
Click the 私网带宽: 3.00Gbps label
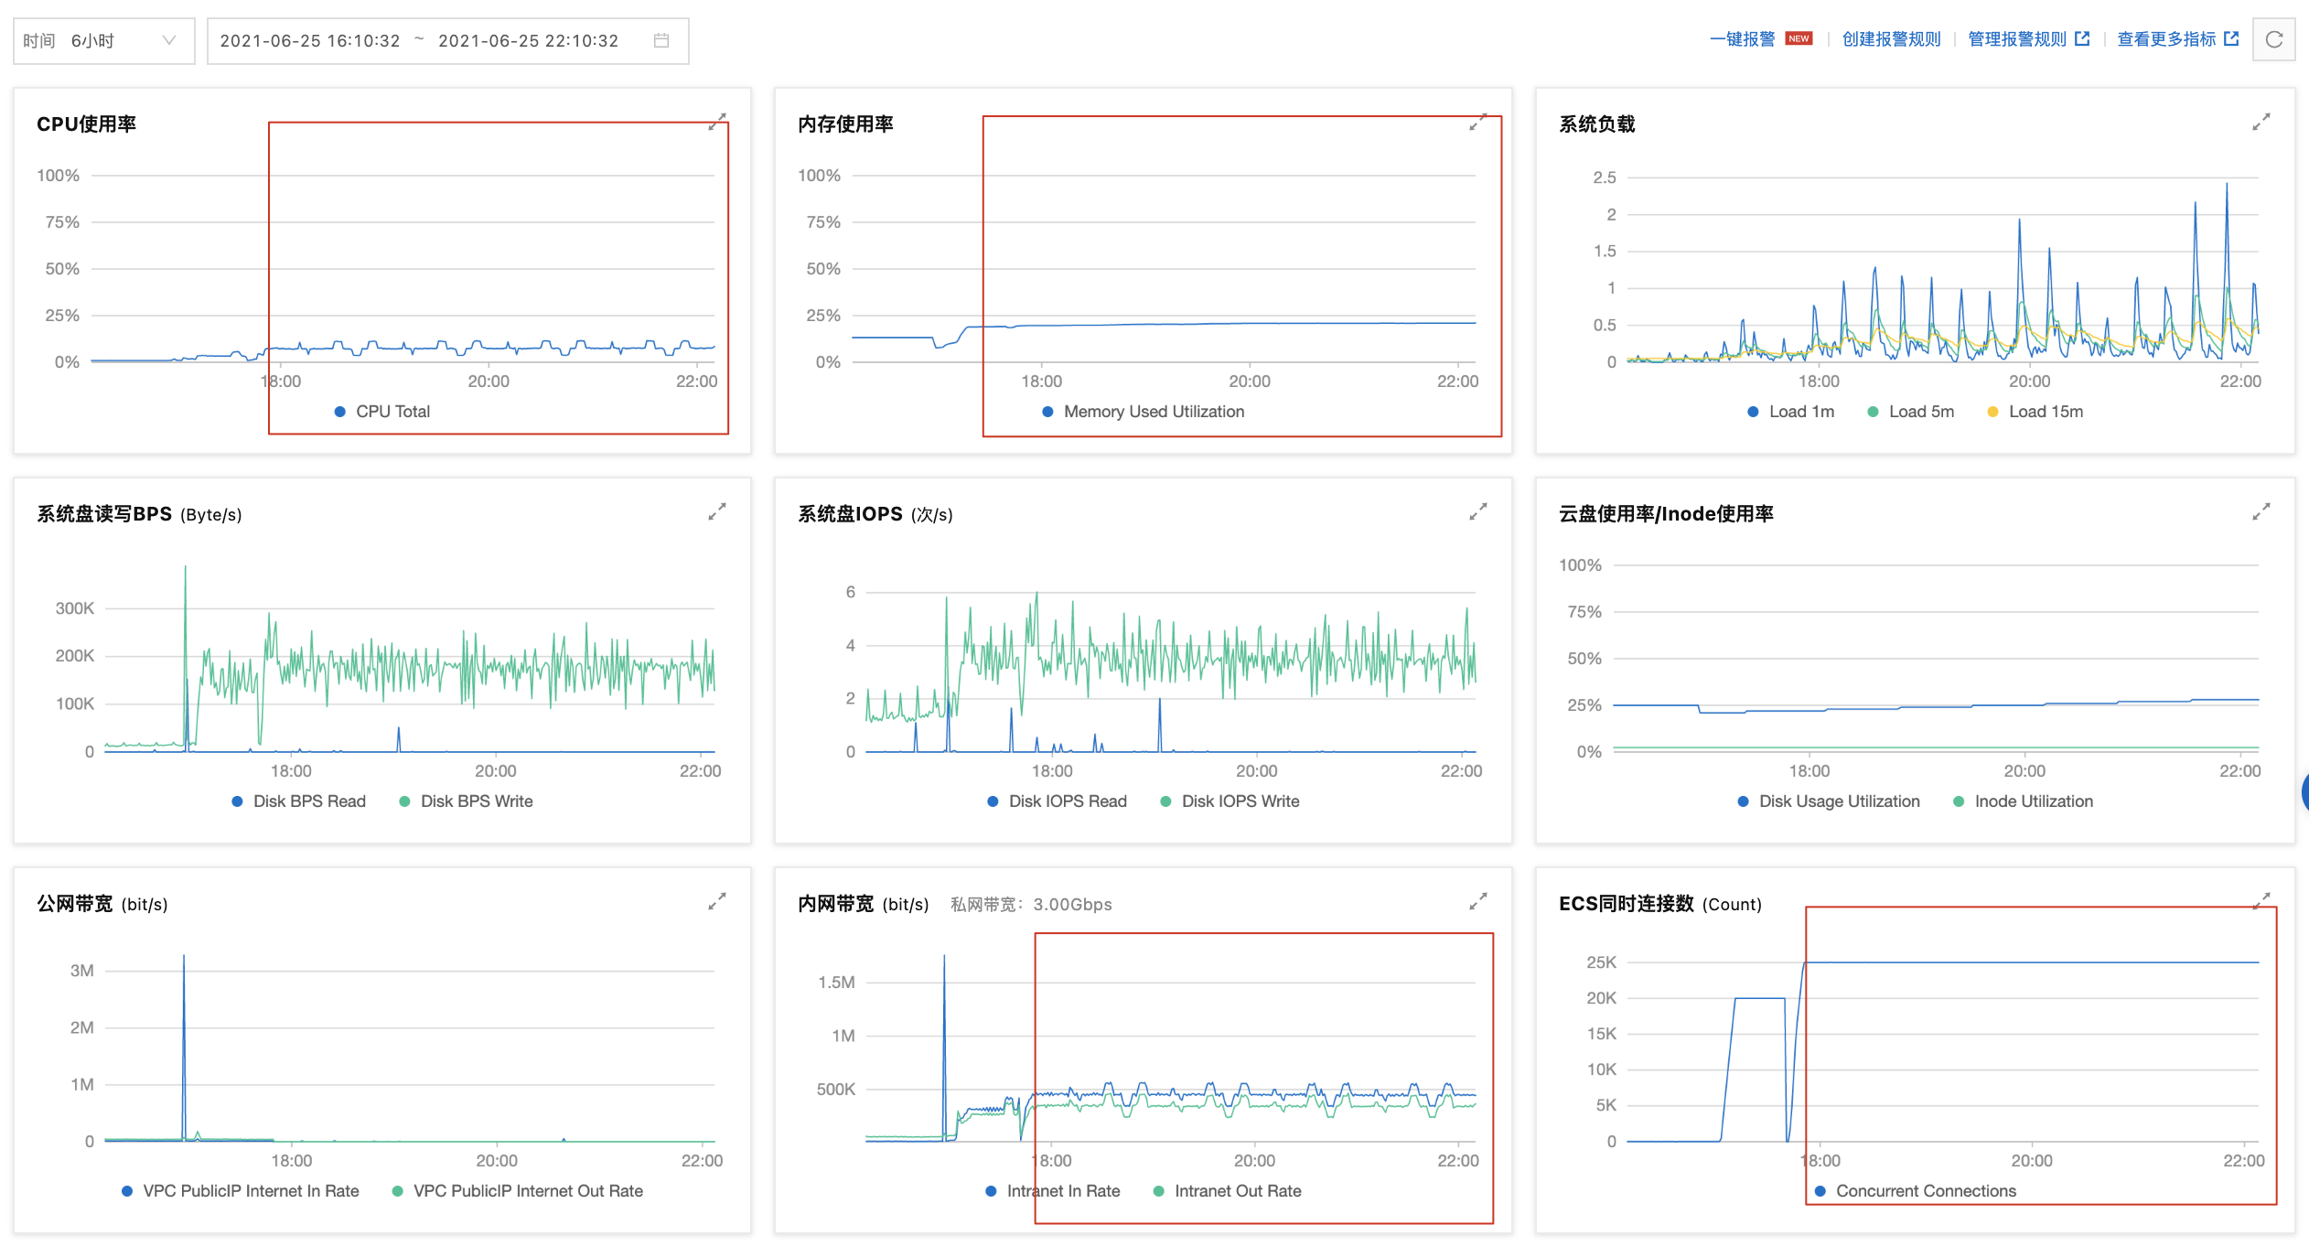(x=1031, y=905)
